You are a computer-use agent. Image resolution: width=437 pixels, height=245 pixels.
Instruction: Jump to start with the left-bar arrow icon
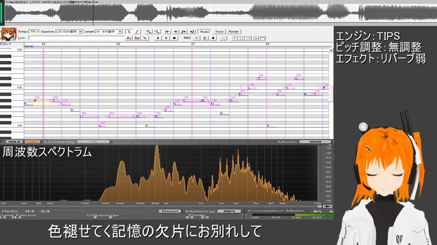pyautogui.click(x=167, y=32)
